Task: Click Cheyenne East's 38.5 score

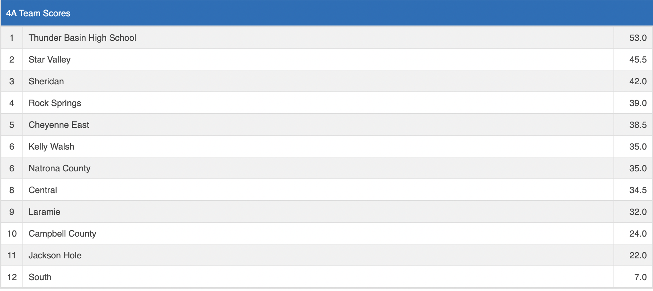Action: point(637,125)
